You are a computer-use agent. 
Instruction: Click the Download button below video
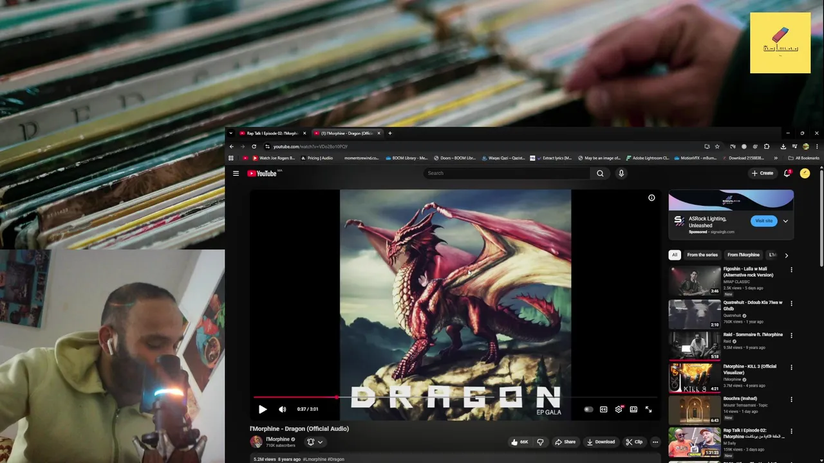(x=601, y=442)
